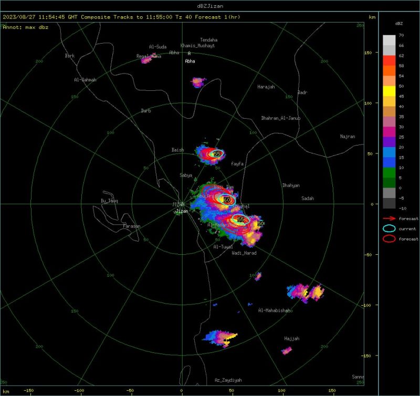The image size is (420, 396).
Task: Click the 'Forecast 1(hr)' header text
Action: [217, 17]
